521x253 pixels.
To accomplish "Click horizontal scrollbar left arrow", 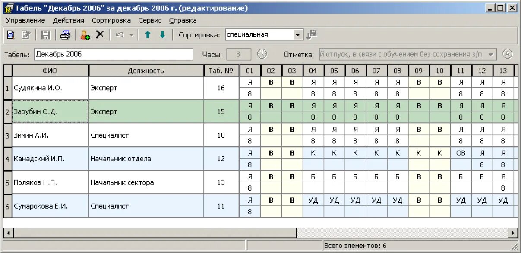I will point(8,233).
